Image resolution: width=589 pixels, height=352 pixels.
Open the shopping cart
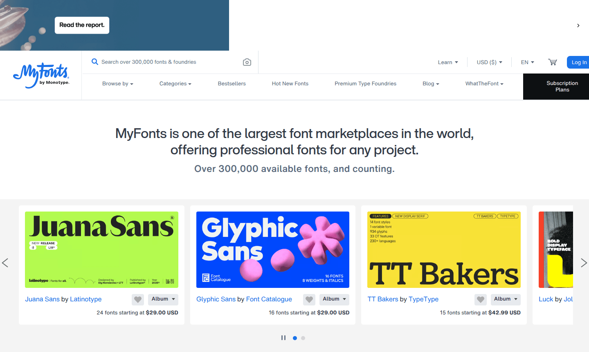click(552, 62)
